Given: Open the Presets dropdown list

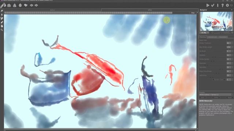Looking at the screenshot, I should point(216,95).
